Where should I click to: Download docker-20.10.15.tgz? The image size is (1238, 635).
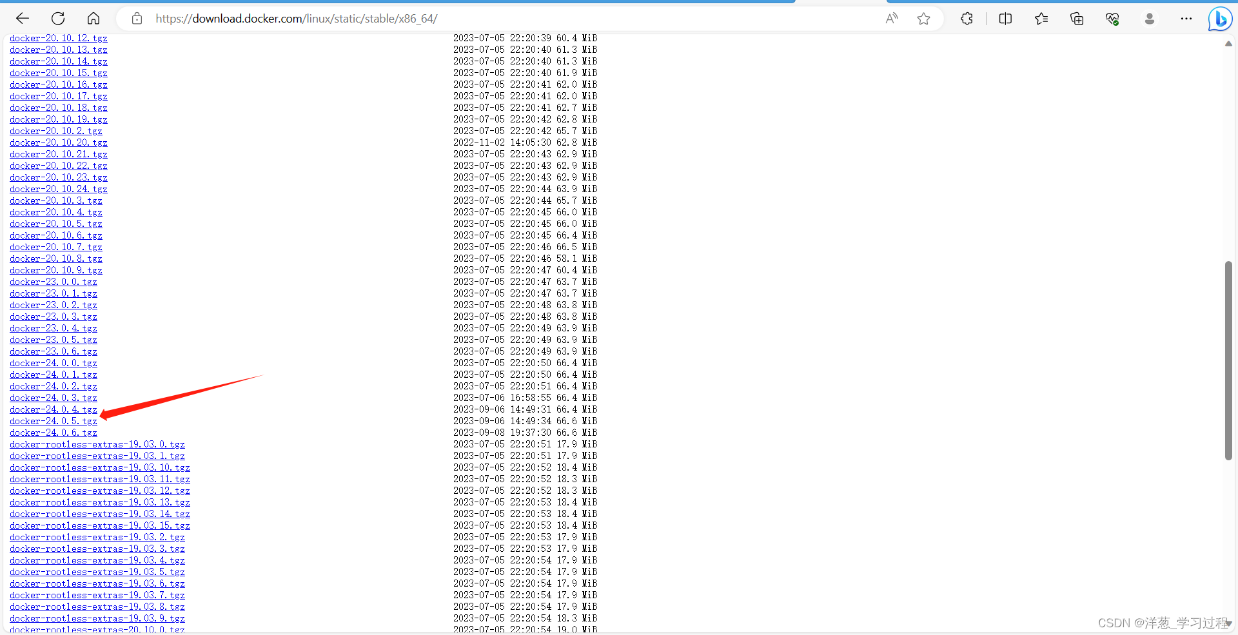click(59, 73)
